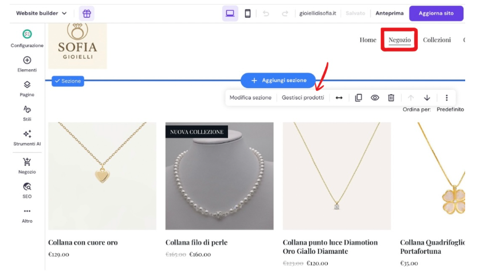Open the Website builder dropdown

click(x=41, y=13)
